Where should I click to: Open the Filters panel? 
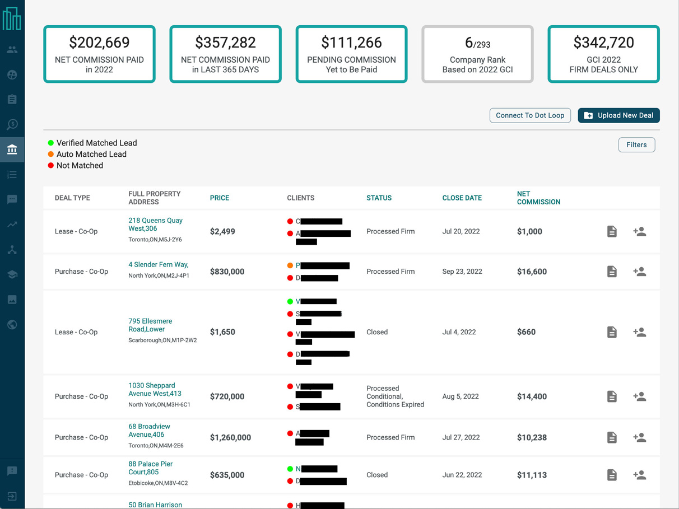point(636,145)
